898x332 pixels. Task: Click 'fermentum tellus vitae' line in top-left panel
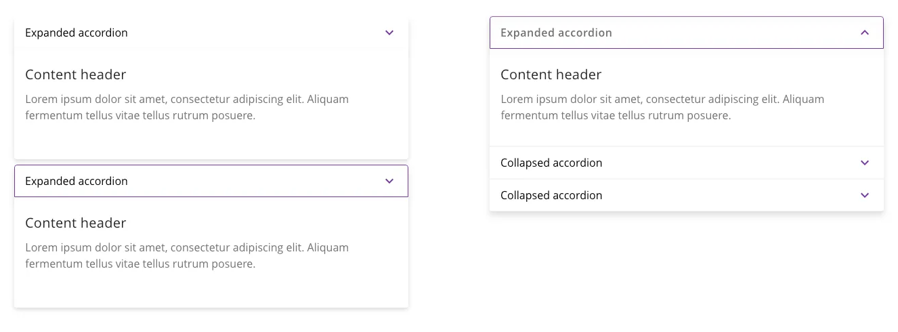(140, 115)
